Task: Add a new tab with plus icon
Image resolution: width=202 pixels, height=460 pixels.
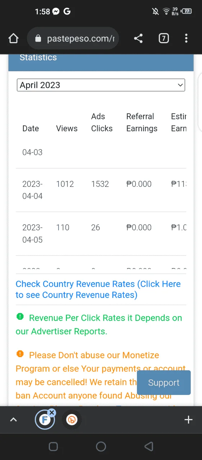Action: tap(188, 419)
